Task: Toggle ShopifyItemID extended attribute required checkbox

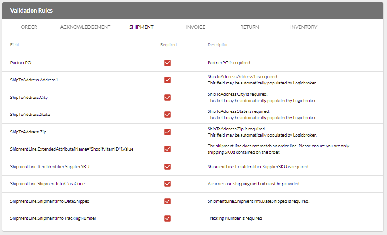Action: [168, 149]
